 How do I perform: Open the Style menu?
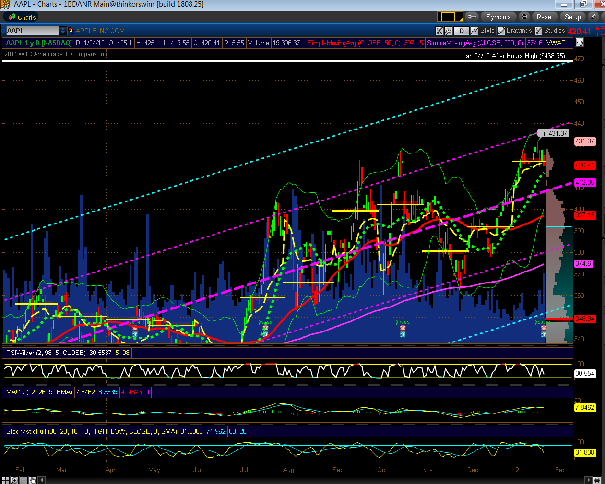[x=483, y=31]
